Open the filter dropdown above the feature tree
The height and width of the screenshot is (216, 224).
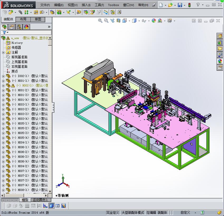7,32
